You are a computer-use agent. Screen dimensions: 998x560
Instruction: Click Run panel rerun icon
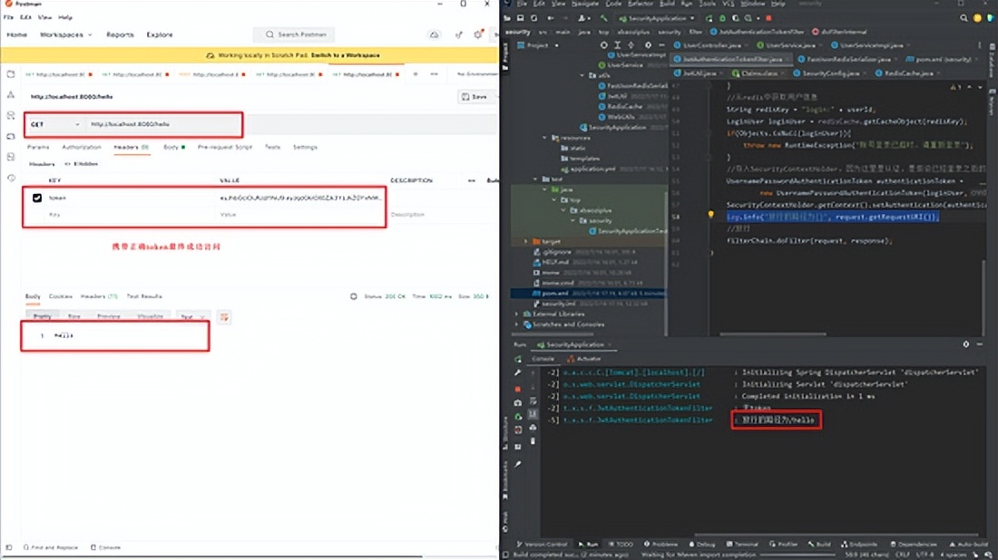tap(517, 359)
